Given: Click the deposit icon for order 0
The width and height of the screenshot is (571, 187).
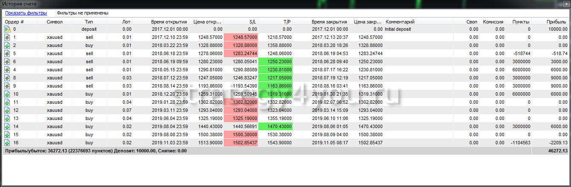Looking at the screenshot, I should tap(7, 29).
